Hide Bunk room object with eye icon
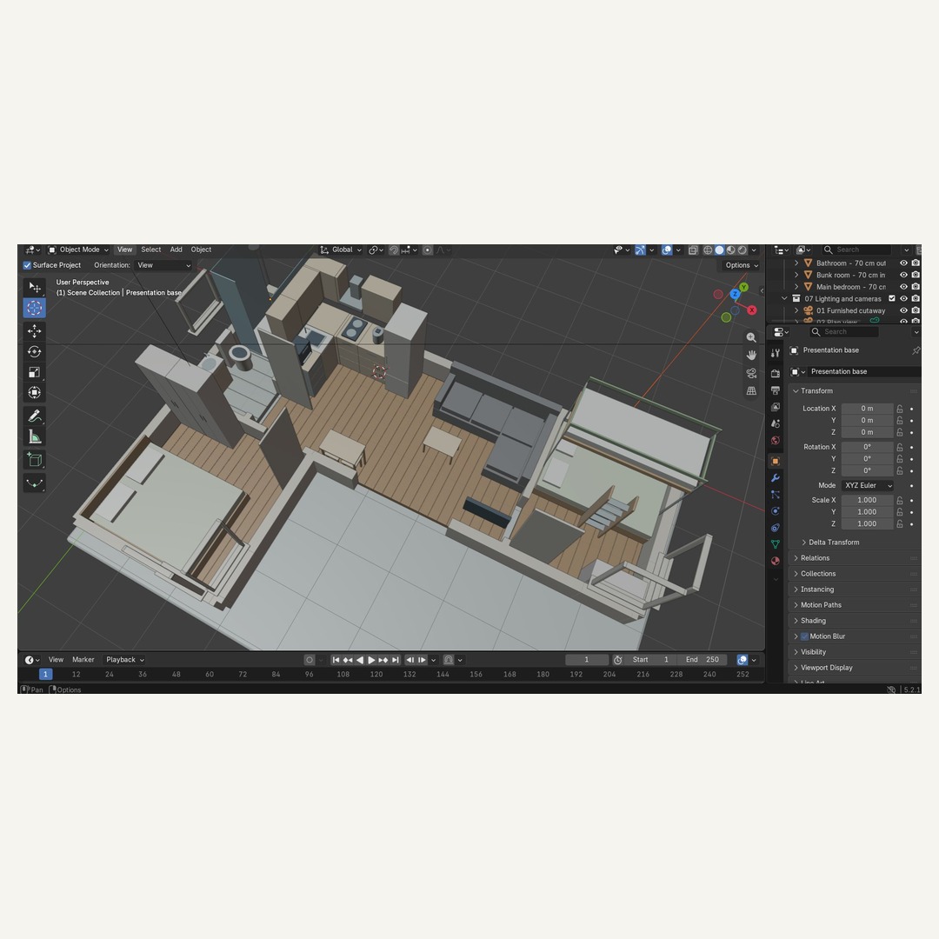The height and width of the screenshot is (939, 939). [903, 275]
